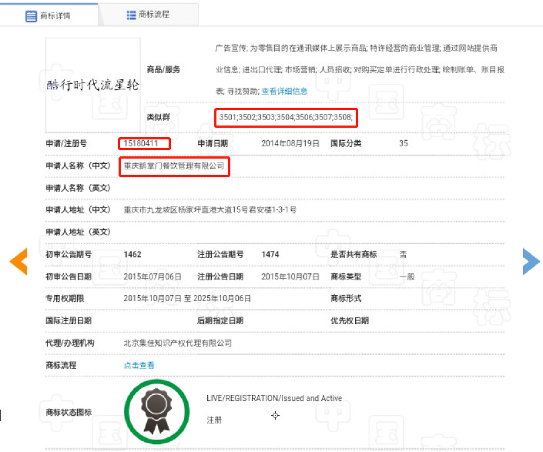Open the 查看详细信息 link
The height and width of the screenshot is (452, 543).
284,92
